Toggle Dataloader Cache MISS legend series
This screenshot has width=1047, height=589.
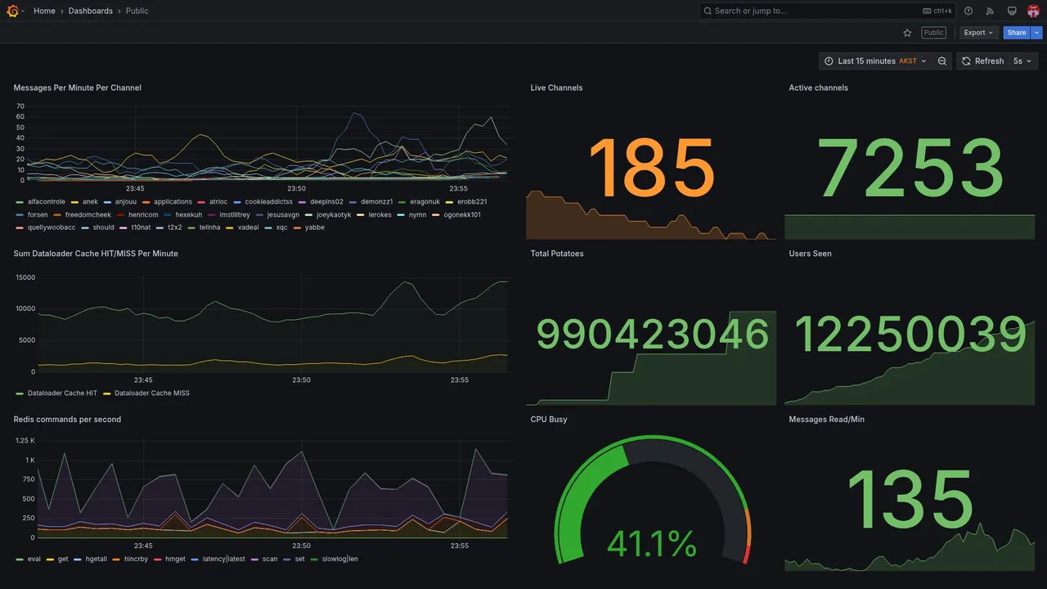pyautogui.click(x=146, y=393)
